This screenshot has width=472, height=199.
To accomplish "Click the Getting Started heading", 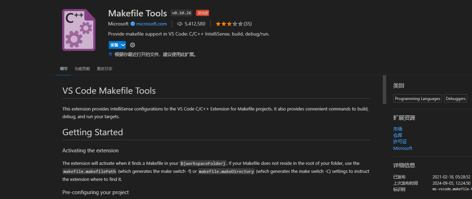I will click(x=93, y=132).
